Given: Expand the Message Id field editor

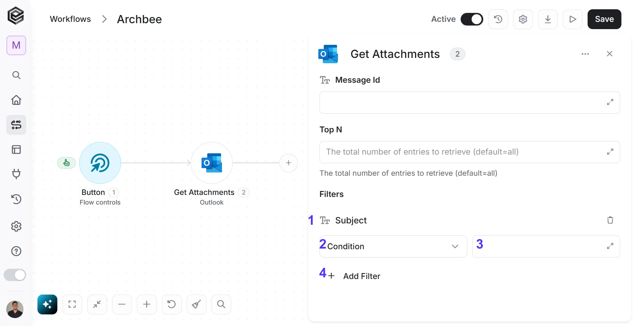Looking at the screenshot, I should (x=610, y=102).
